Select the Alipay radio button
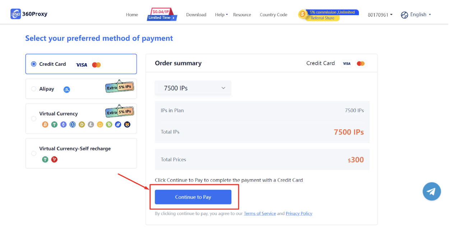Screen dimensions: 449x242 pyautogui.click(x=34, y=89)
